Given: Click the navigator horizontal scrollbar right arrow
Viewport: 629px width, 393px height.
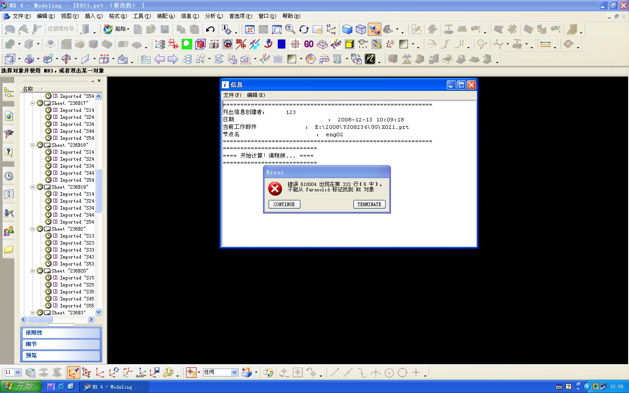Looking at the screenshot, I should tap(91, 320).
